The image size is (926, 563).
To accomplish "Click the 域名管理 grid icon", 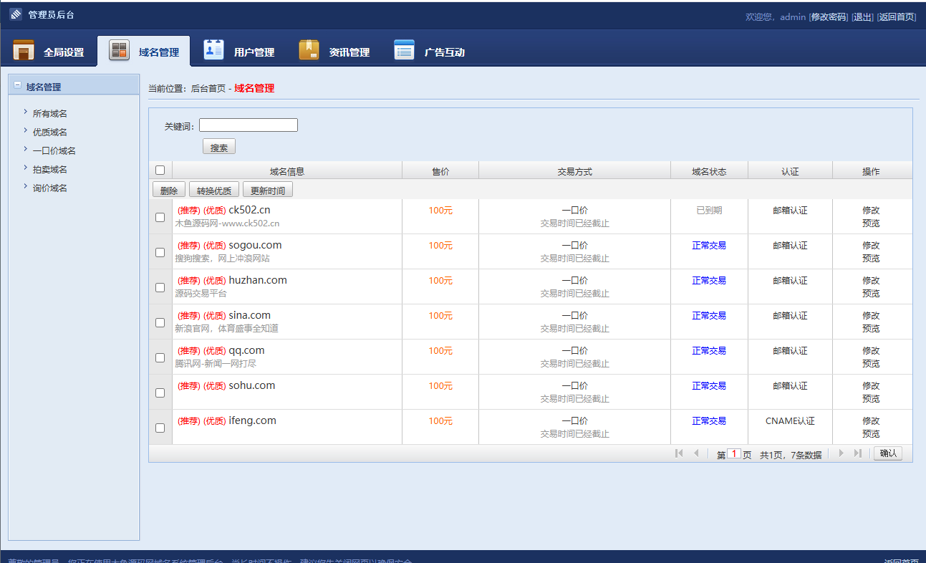I will [119, 50].
